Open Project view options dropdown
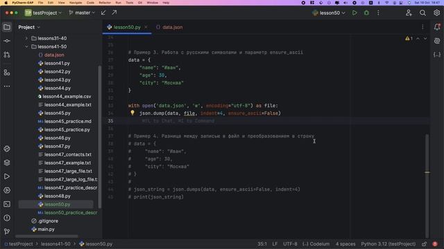This screenshot has height=249, width=444. pyautogui.click(x=29, y=27)
